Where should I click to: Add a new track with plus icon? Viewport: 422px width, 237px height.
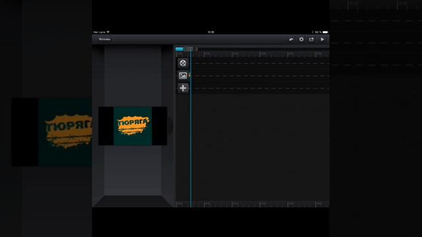coord(183,88)
